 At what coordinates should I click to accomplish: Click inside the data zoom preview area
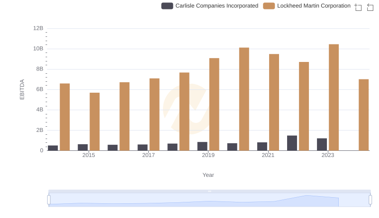209,200
